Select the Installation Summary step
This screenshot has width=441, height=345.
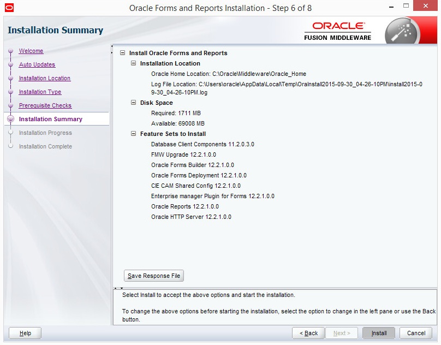(51, 119)
